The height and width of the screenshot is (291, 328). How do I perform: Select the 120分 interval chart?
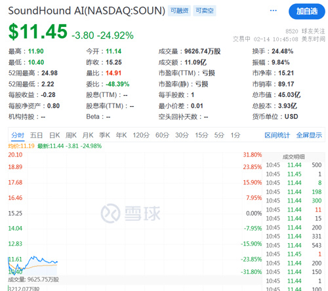[x=141, y=135]
